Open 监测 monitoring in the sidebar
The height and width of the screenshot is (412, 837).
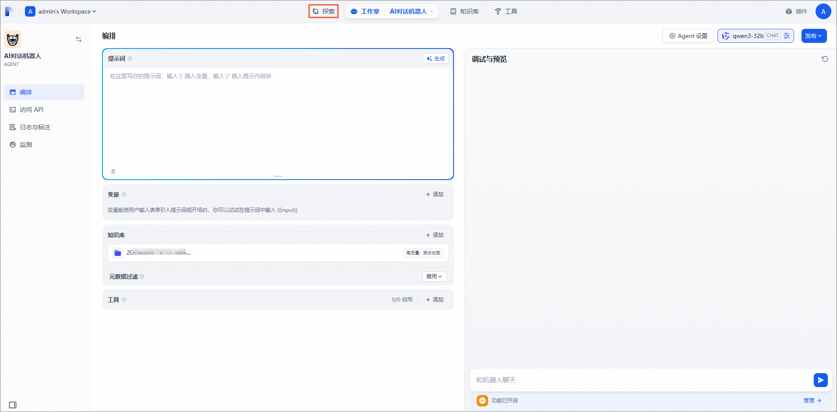tap(44, 145)
